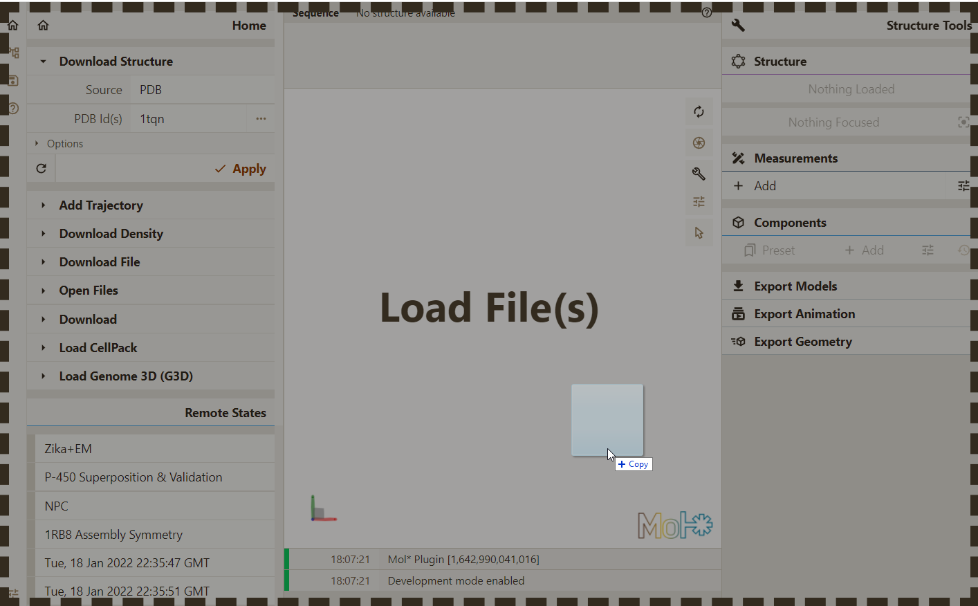Open the state tree icon in left sidebar
Image resolution: width=978 pixels, height=606 pixels.
tap(13, 53)
